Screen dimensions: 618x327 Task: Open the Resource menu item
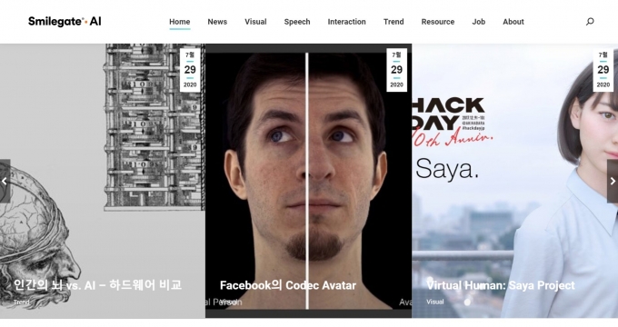tap(438, 22)
